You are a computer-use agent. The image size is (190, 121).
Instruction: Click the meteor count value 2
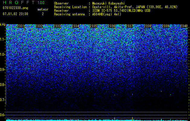pyautogui.click(x=43, y=14)
